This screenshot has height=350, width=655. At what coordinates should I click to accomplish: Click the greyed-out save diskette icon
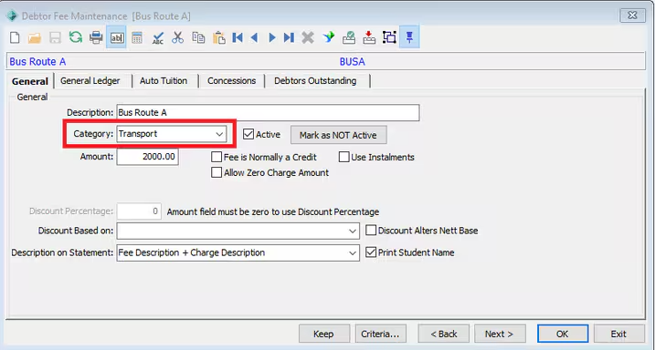click(55, 38)
